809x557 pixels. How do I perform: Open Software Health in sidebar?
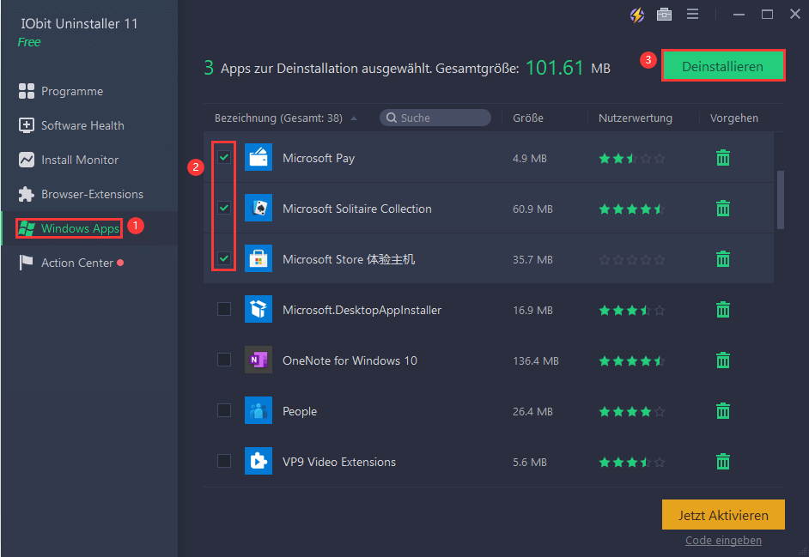[x=71, y=125]
